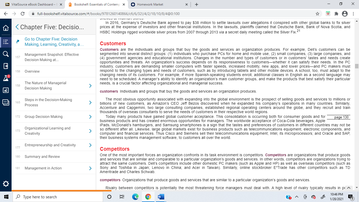Launch Microsoft Edge from the taskbar

pos(135,197)
